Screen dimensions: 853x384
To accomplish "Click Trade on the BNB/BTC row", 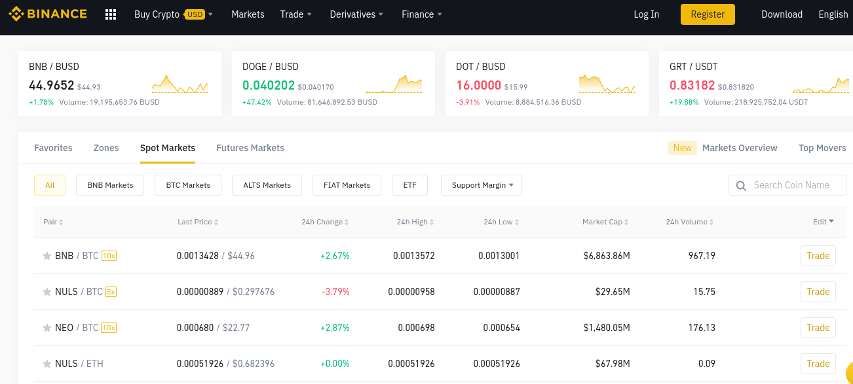I will (x=818, y=255).
